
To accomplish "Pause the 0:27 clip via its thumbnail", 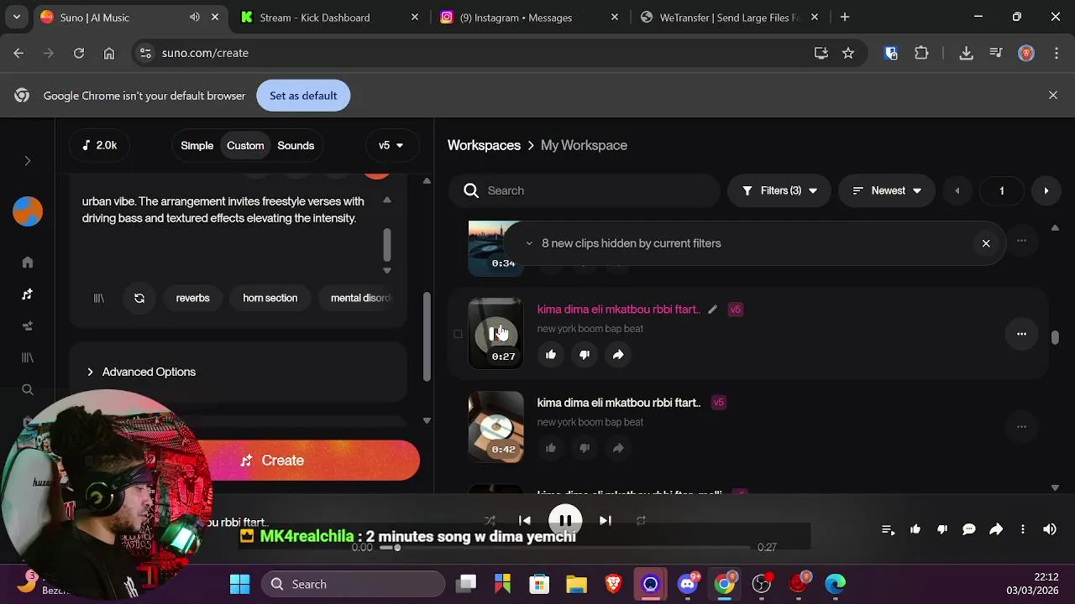I will (496, 333).
